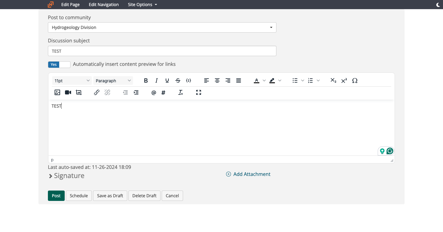Decrease paragraph indent

[x=125, y=92]
